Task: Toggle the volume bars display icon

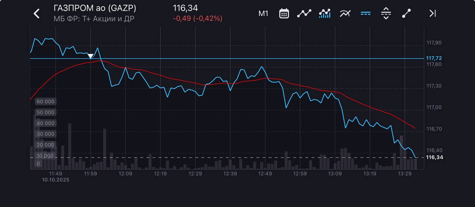Action: [325, 14]
